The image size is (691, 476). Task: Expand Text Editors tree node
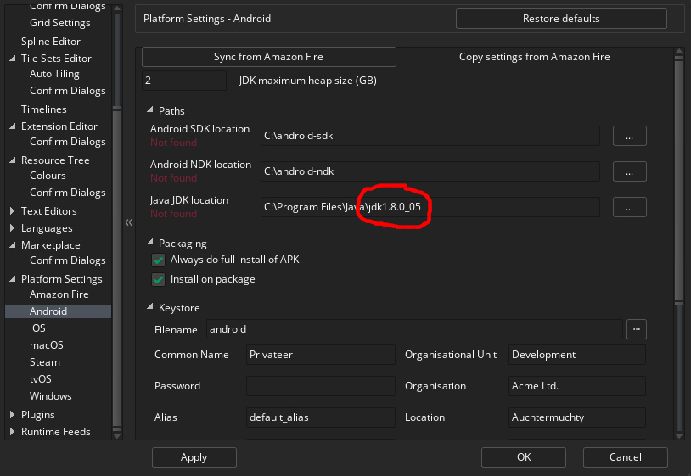pos(13,211)
